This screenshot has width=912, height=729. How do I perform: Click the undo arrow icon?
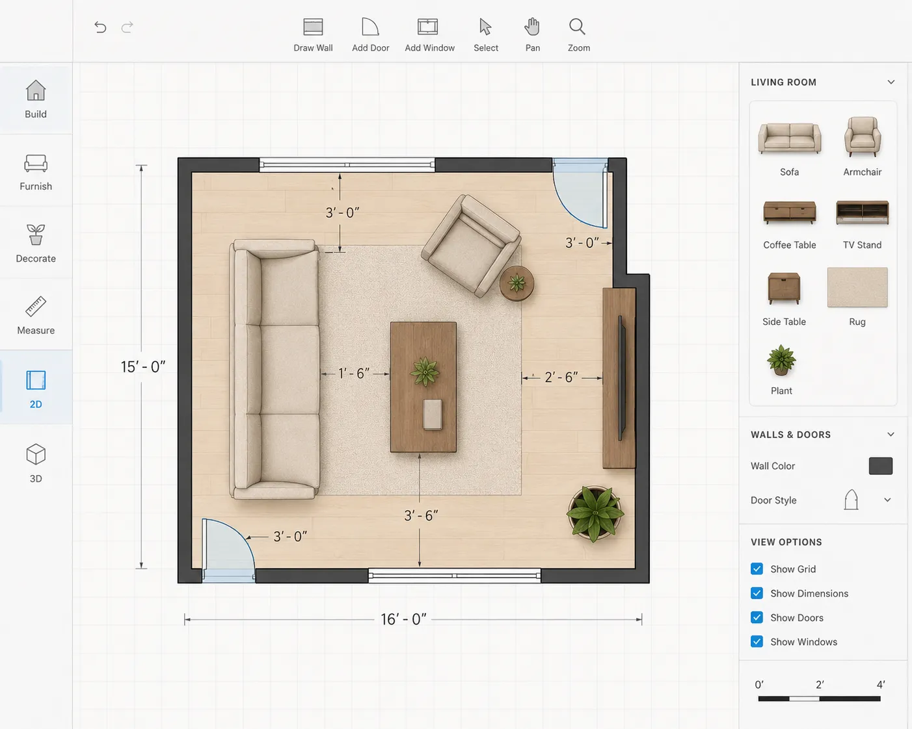pos(100,27)
